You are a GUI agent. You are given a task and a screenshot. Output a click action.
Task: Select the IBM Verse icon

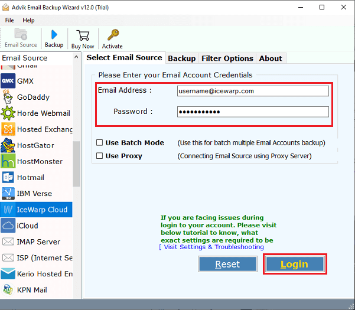pos(8,193)
